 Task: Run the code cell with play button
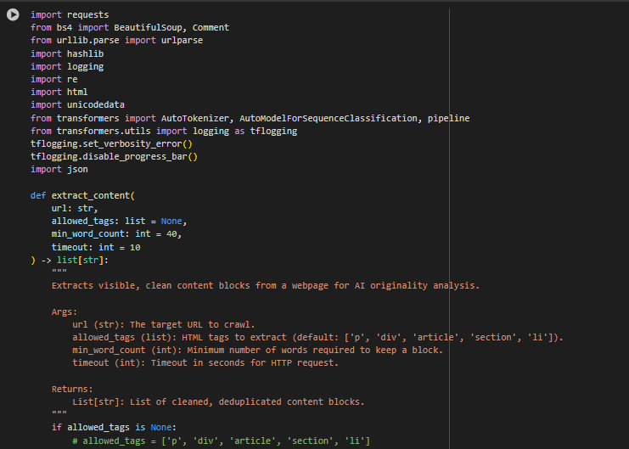[x=13, y=14]
